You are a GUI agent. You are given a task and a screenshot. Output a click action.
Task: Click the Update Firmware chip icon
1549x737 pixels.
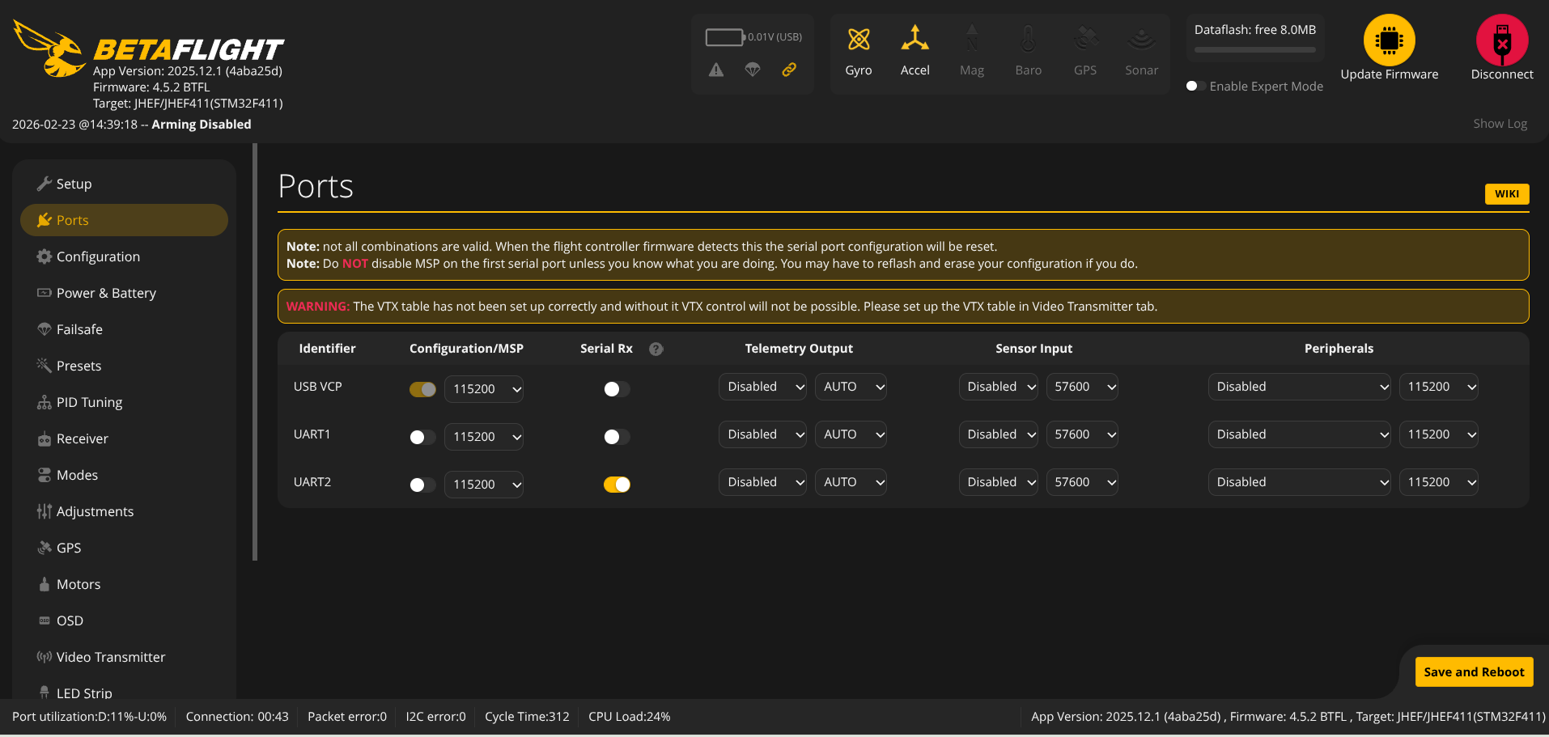click(x=1389, y=40)
